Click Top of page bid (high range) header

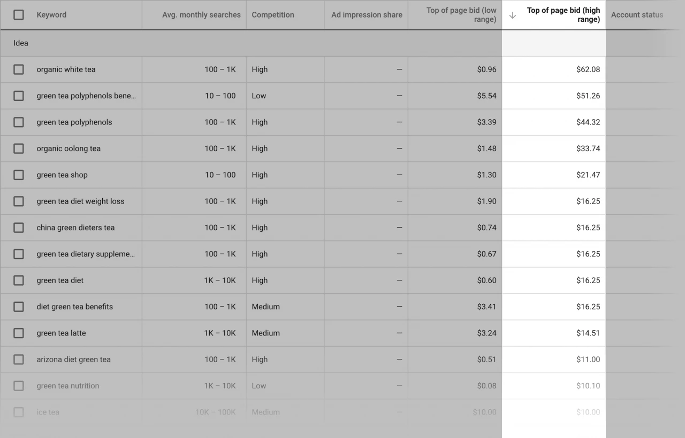pos(563,15)
